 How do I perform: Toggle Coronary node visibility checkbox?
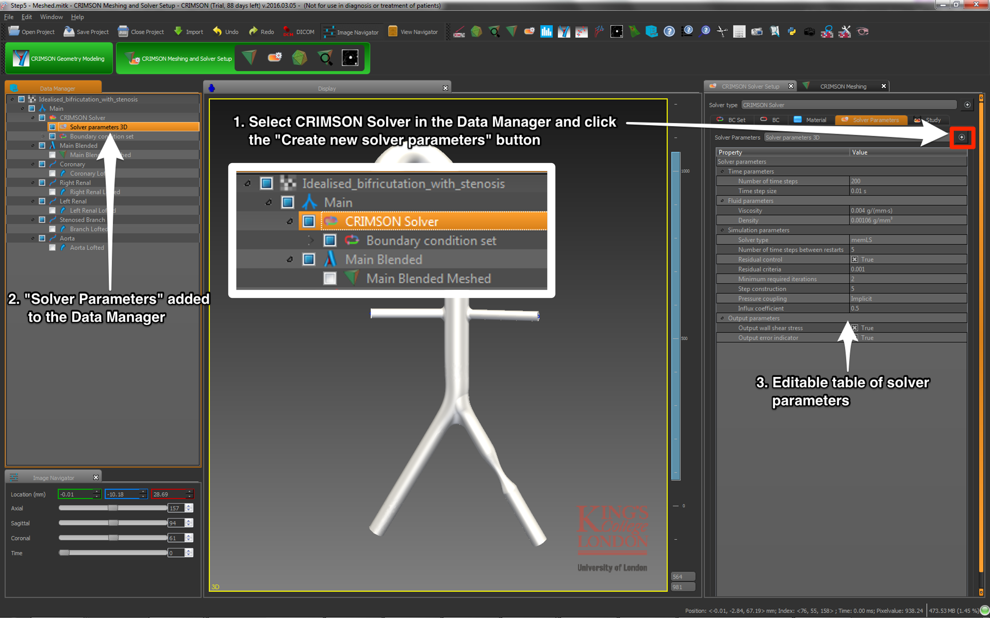[42, 164]
